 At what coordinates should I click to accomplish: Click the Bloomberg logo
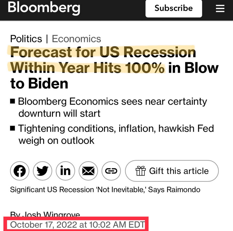pos(43,8)
